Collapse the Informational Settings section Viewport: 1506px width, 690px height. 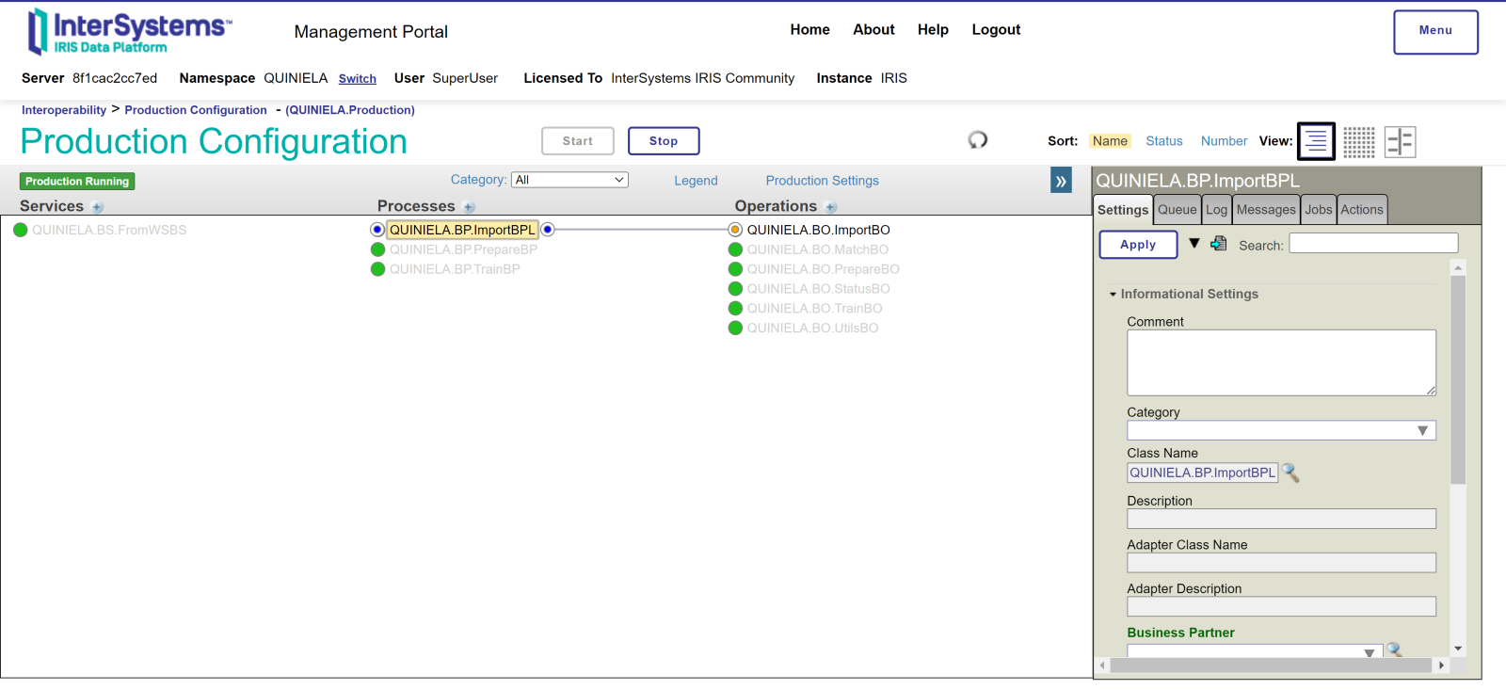(x=1113, y=295)
